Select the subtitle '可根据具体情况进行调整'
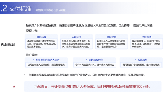This screenshot has width=168, height=106. 50,10
